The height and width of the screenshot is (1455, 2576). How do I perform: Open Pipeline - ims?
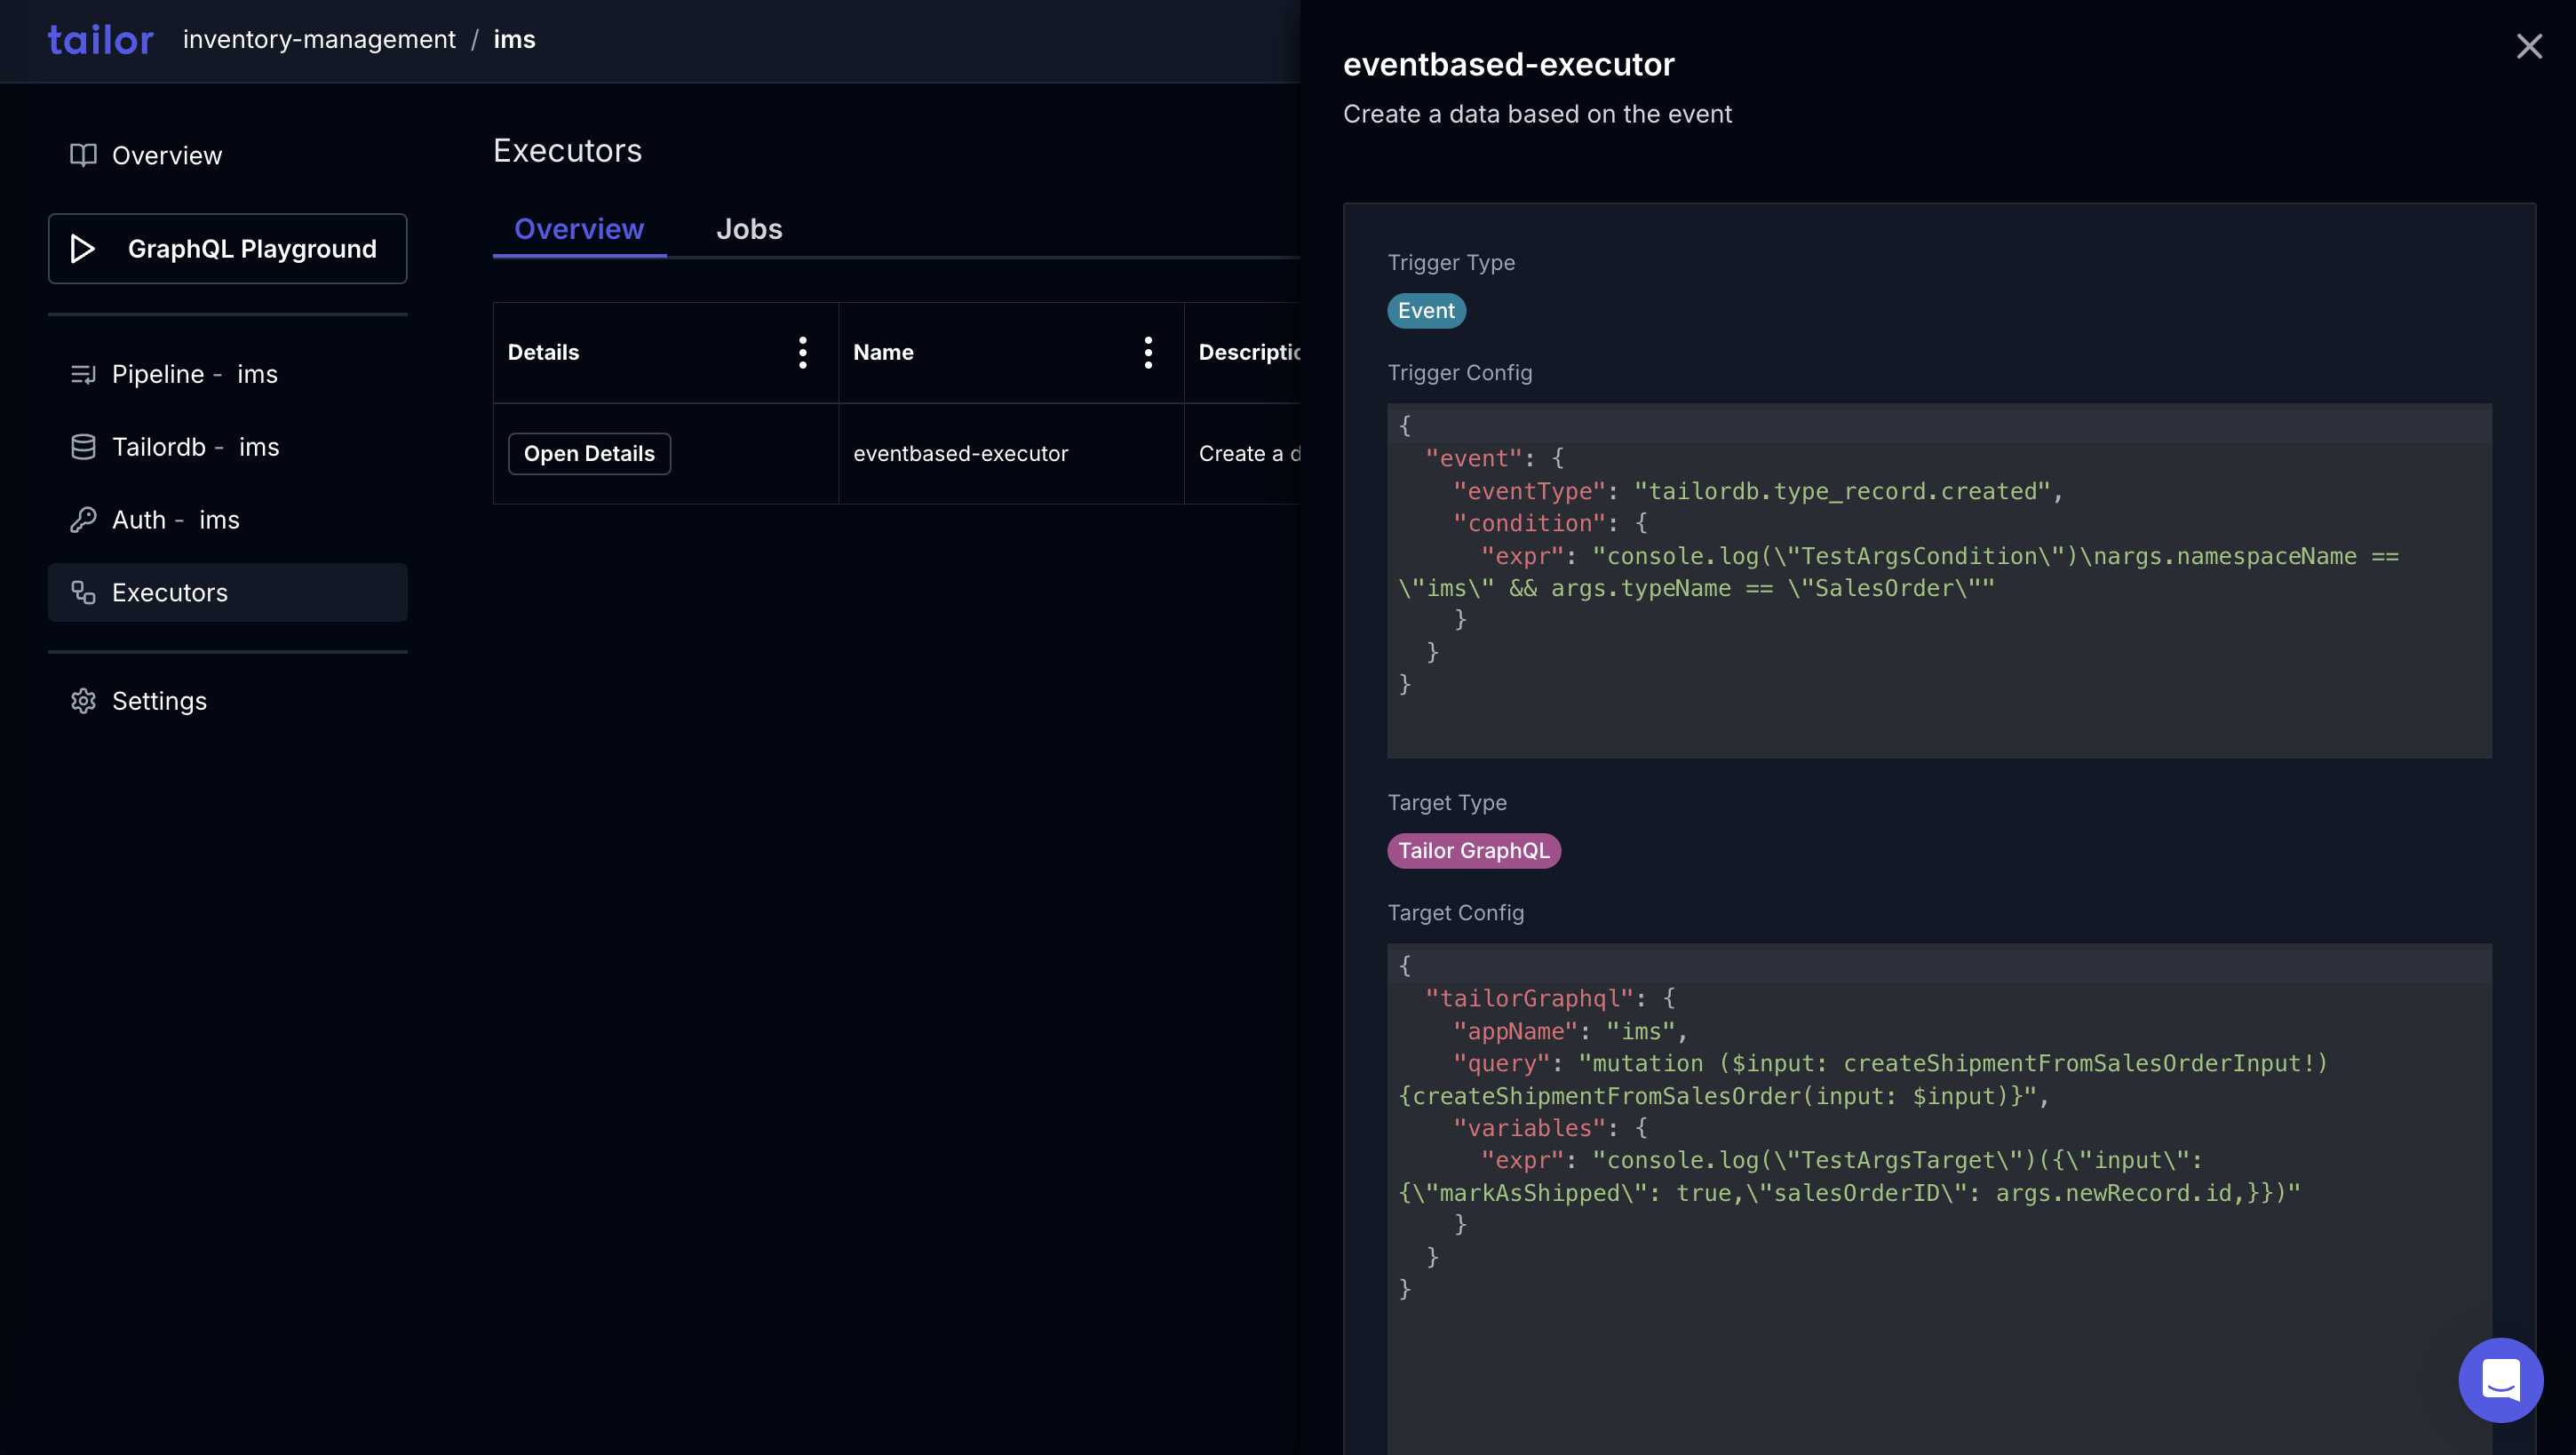[194, 374]
